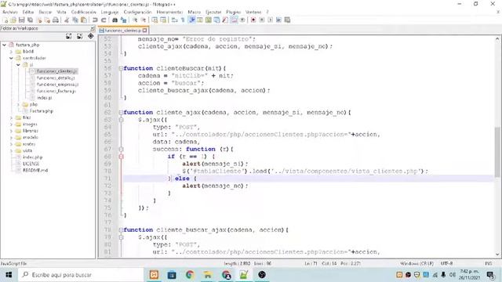Click locate current file icon in workspace panel

[91, 36]
